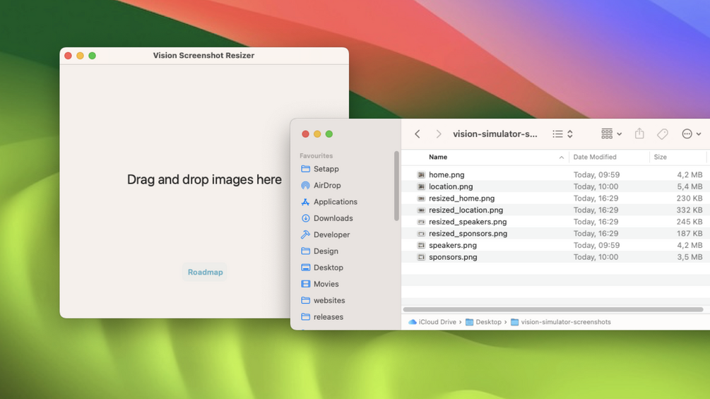Sort files by Size column header

coord(660,157)
